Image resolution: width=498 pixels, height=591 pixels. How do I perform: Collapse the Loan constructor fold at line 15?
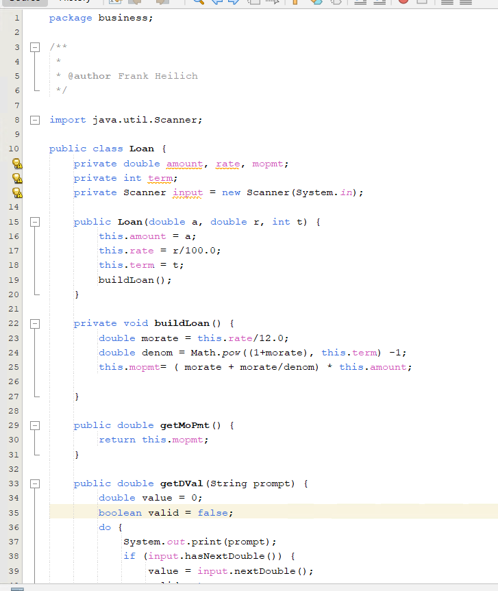click(x=35, y=222)
